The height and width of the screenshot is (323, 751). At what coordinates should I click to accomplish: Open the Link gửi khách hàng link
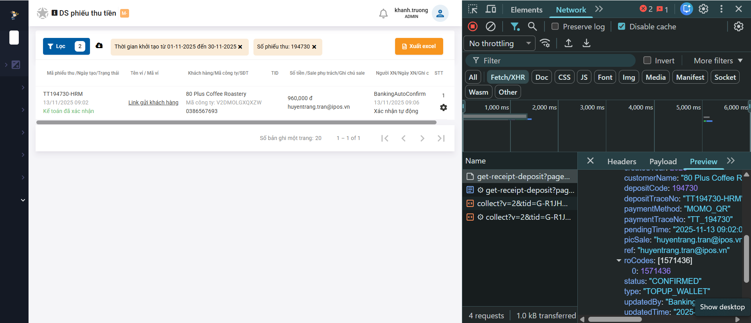coord(153,102)
